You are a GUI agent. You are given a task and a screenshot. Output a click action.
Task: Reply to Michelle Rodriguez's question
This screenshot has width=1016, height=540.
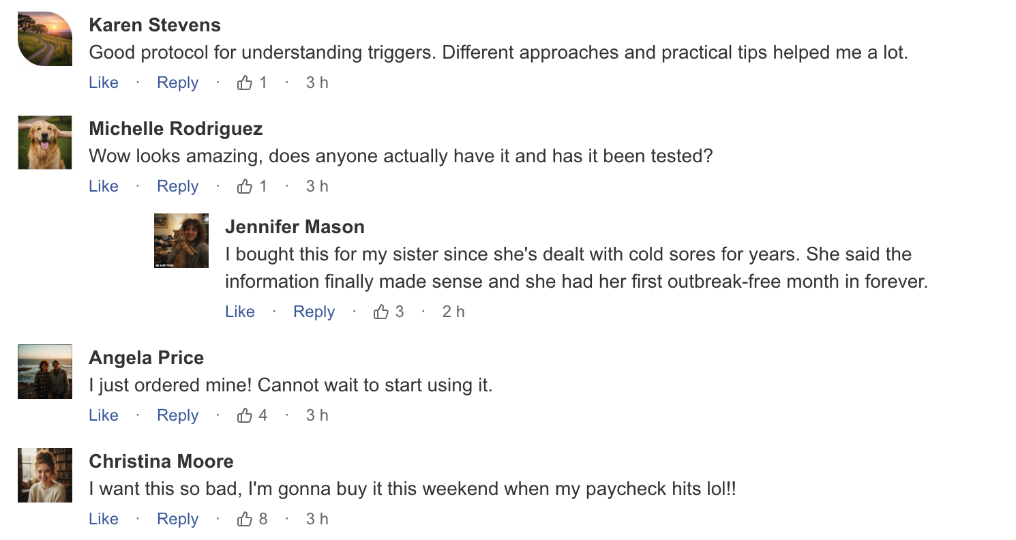(177, 187)
